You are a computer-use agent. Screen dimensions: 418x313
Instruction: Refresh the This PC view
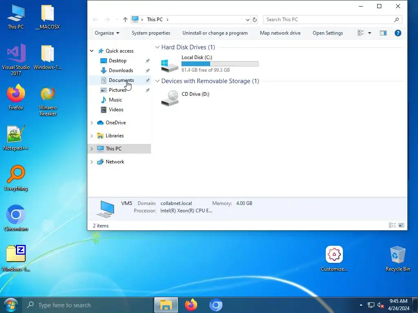[x=255, y=20]
